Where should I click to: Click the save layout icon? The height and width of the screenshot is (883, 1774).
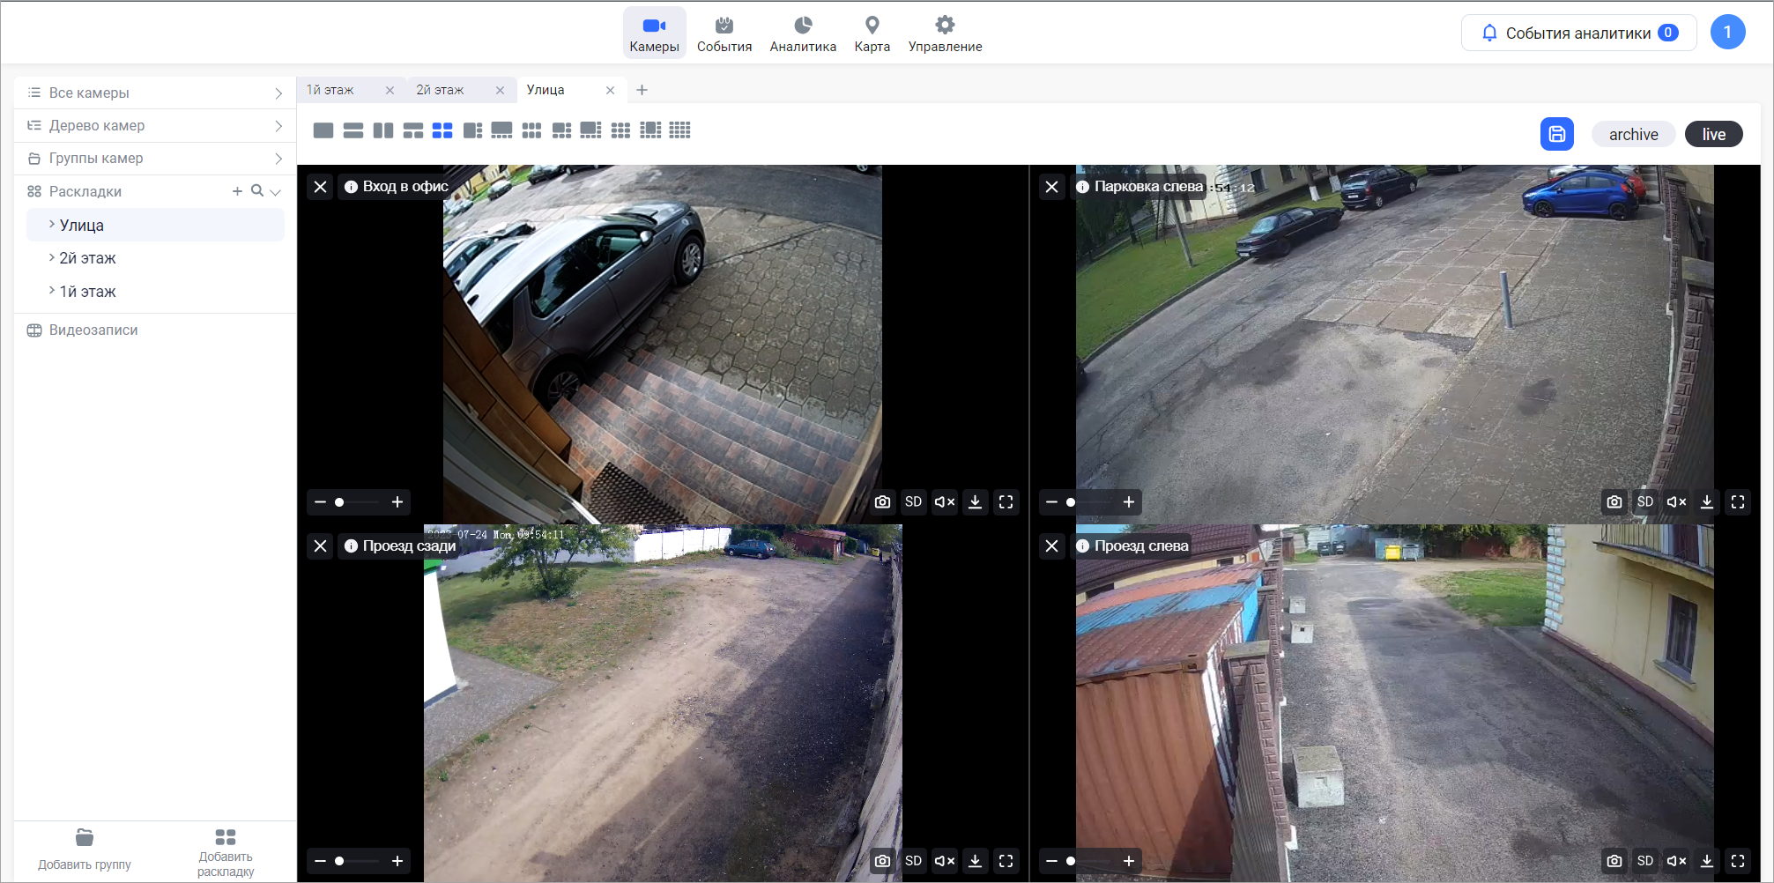tap(1556, 134)
